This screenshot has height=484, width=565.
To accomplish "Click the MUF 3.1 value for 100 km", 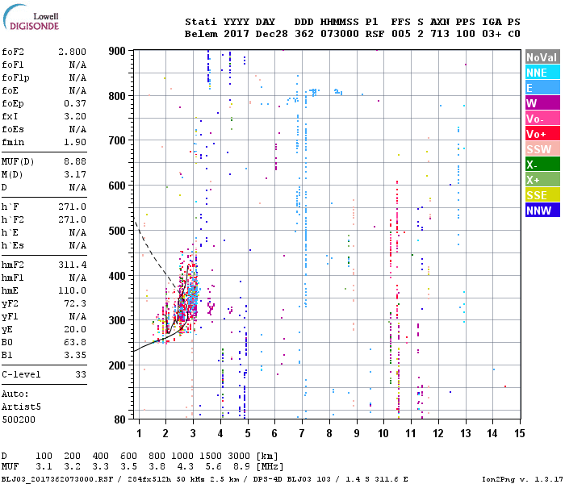I will pyautogui.click(x=44, y=467).
